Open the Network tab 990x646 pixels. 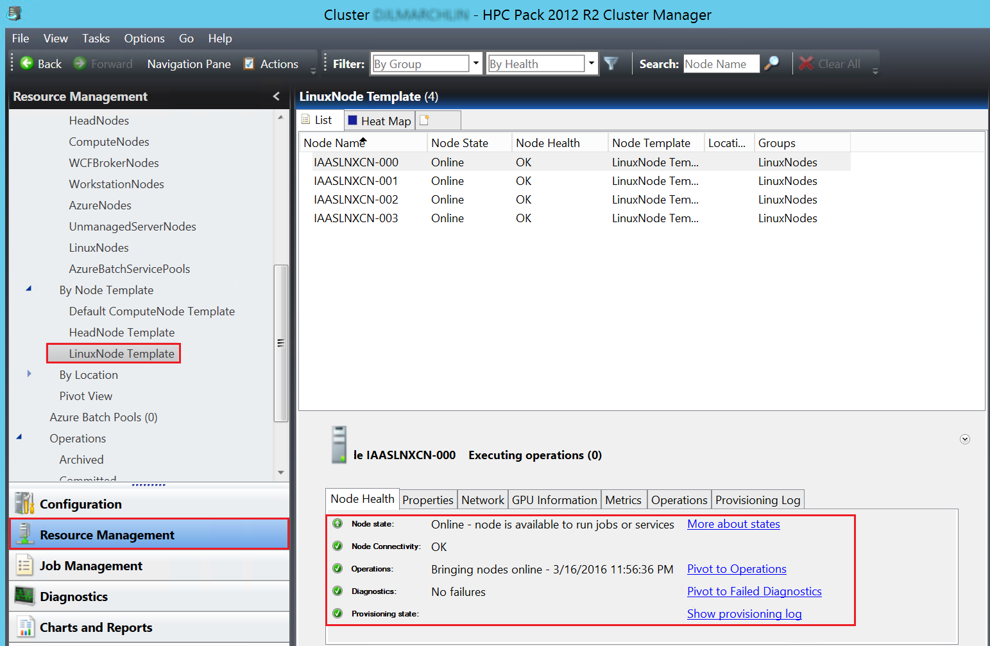pos(483,500)
